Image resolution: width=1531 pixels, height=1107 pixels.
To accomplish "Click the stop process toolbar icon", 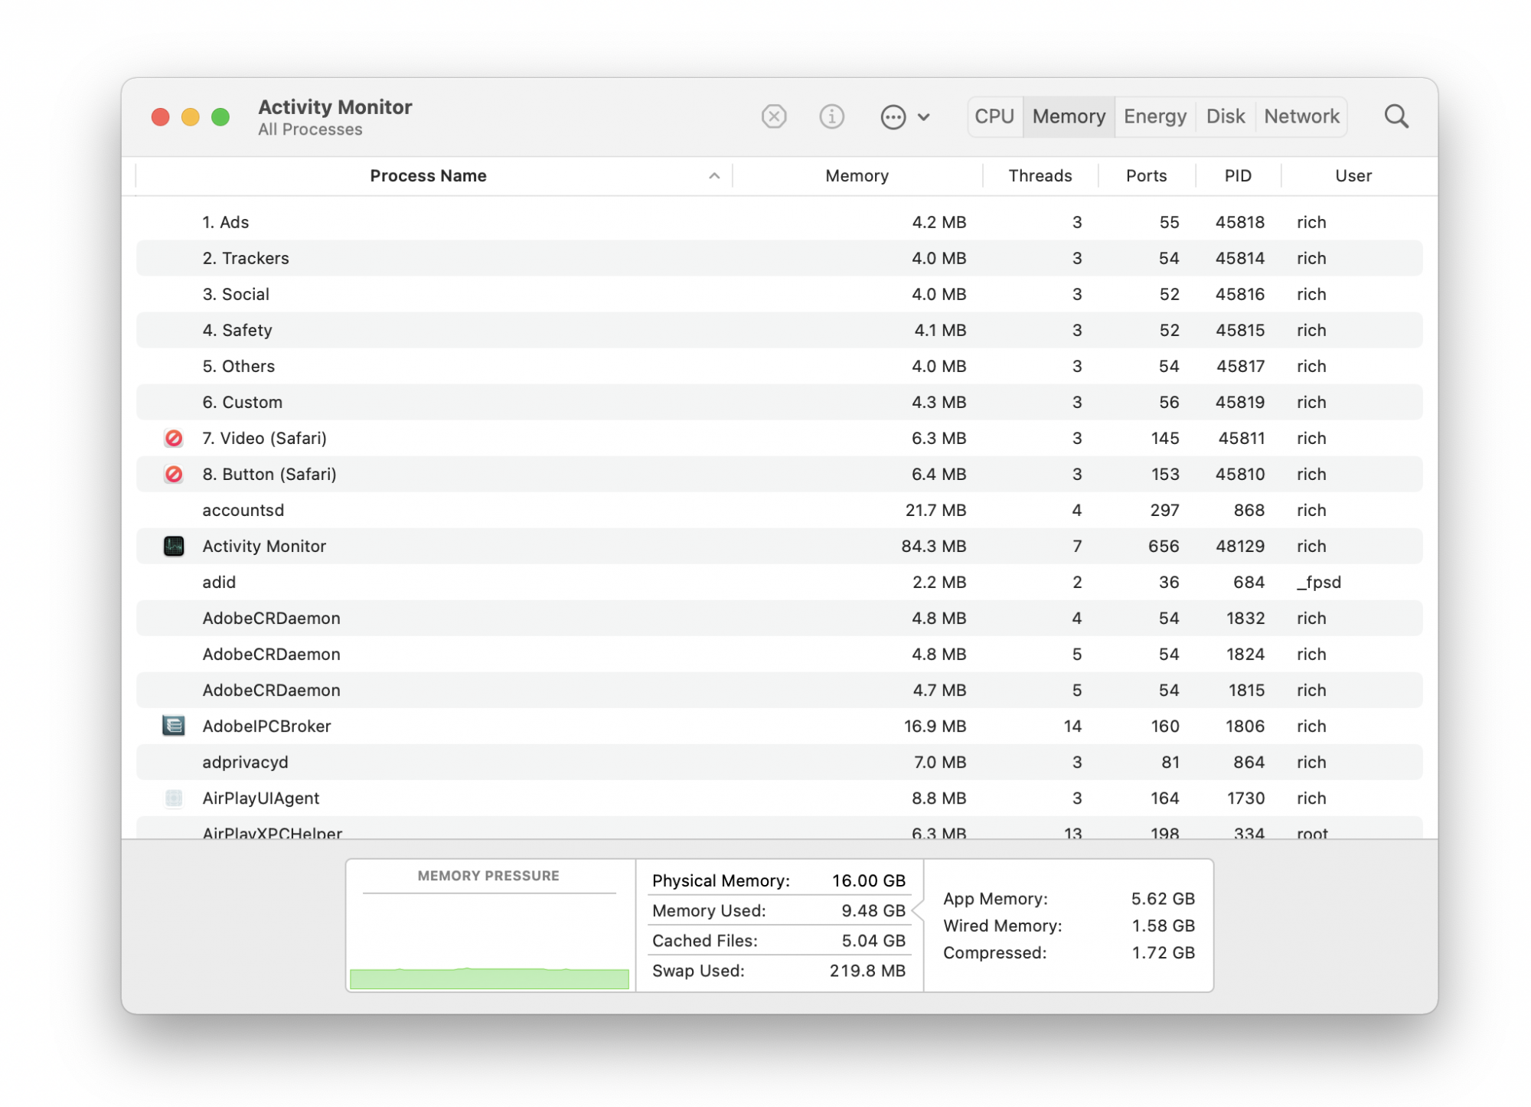I will click(x=774, y=116).
